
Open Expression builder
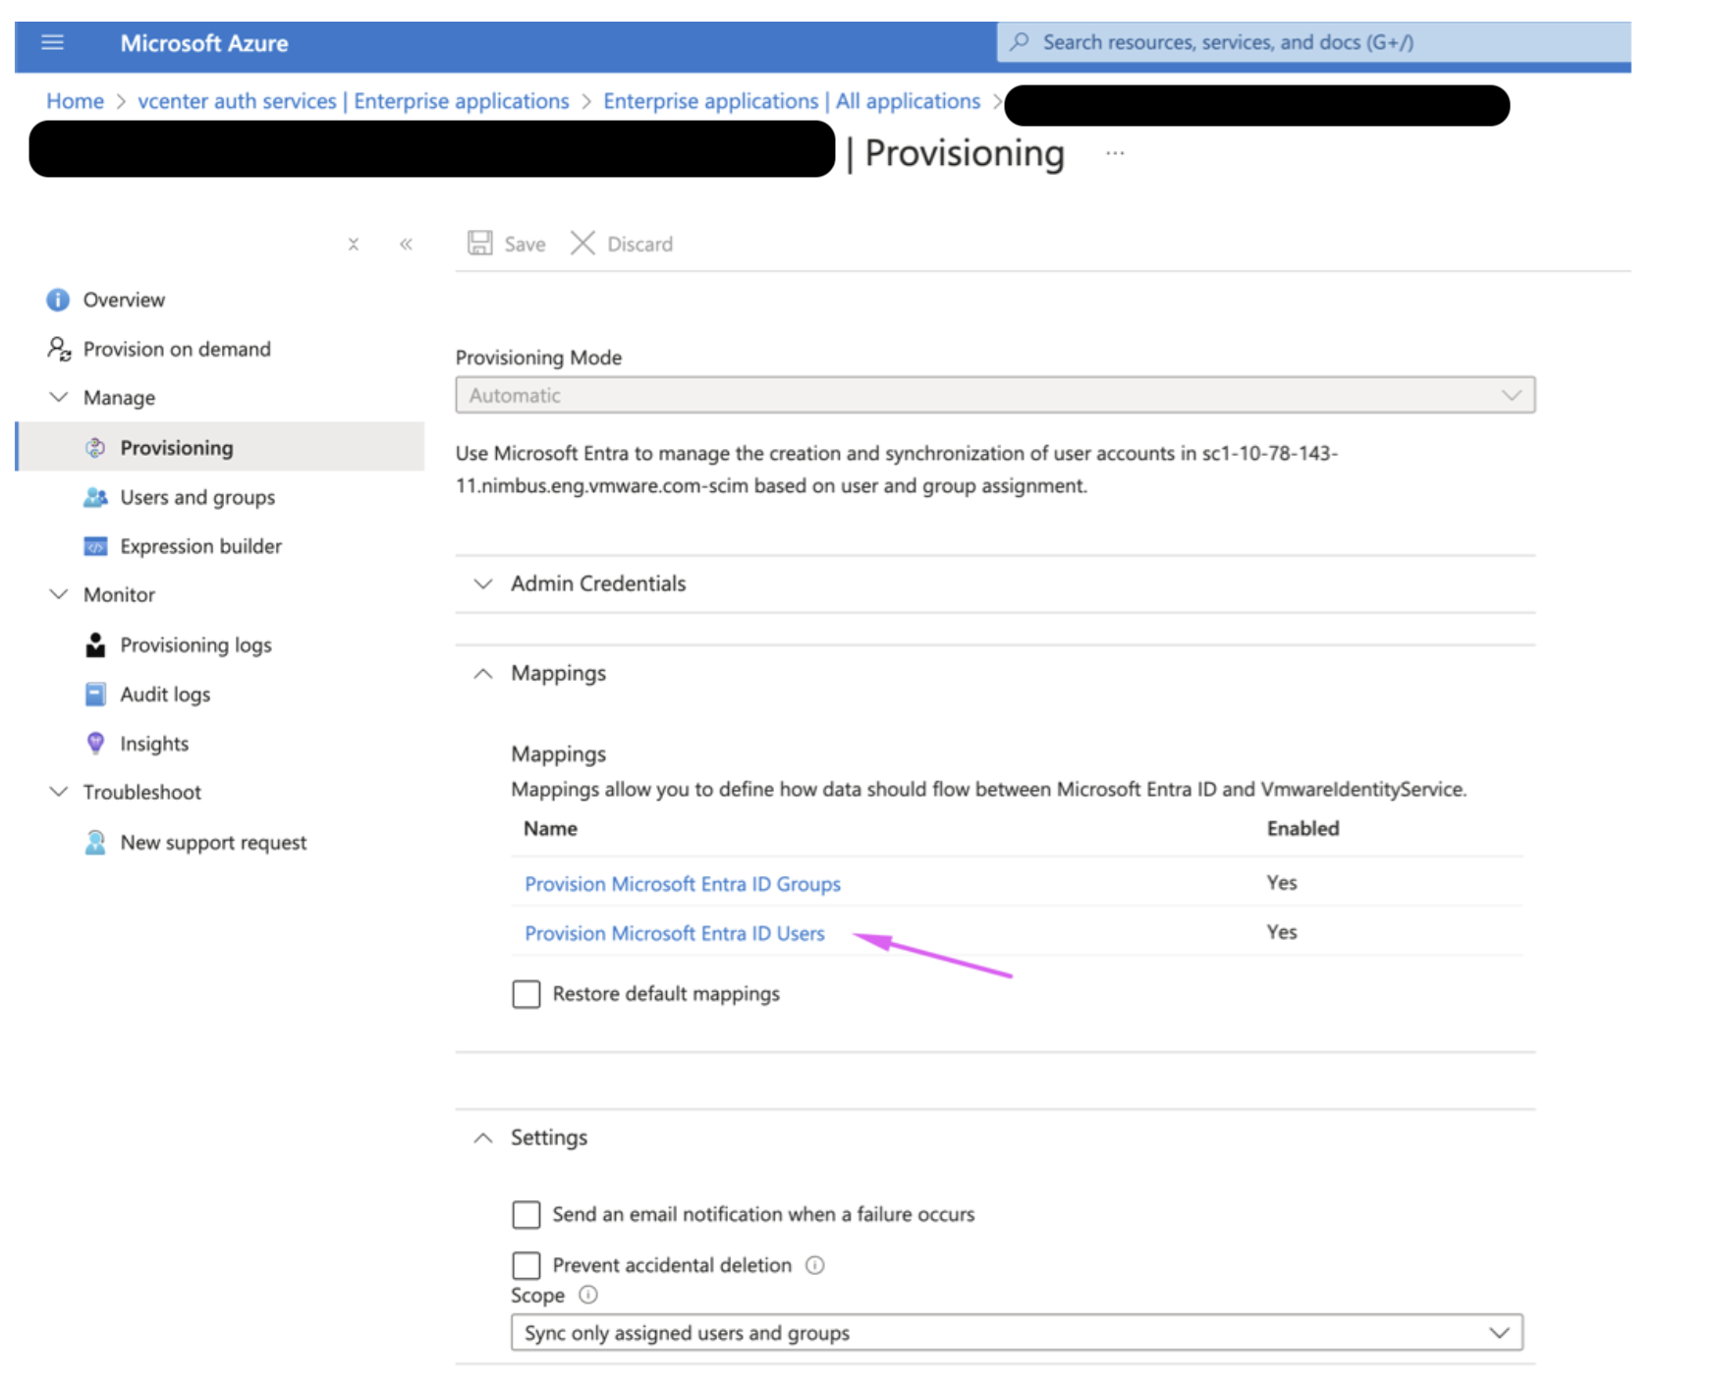point(200,546)
